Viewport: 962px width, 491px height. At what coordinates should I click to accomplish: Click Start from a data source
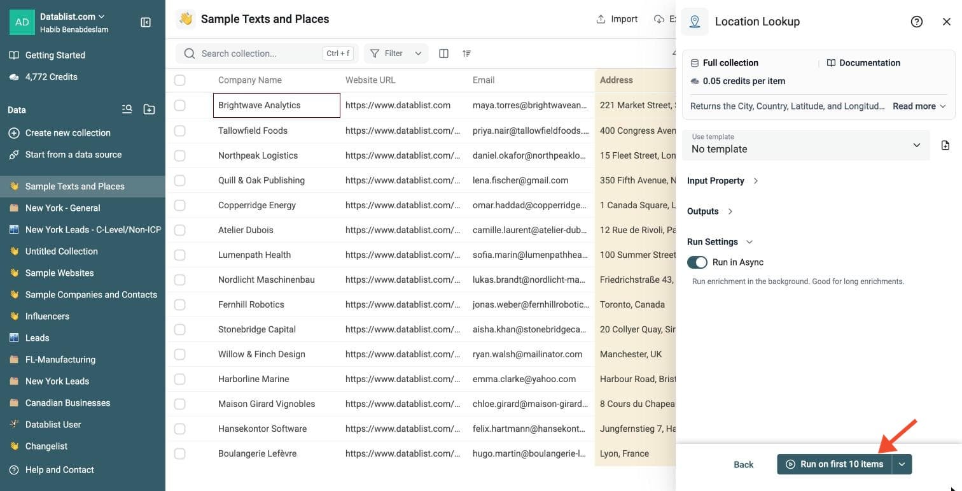click(x=73, y=155)
